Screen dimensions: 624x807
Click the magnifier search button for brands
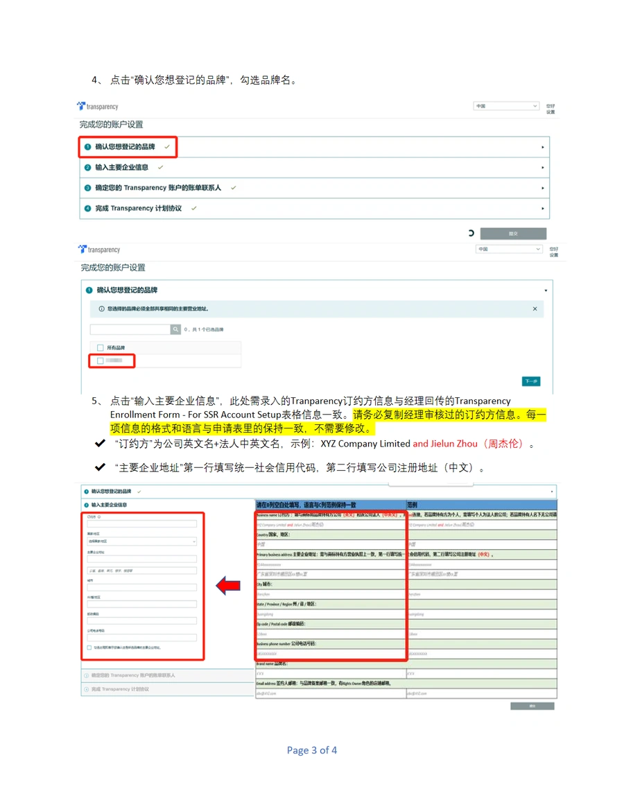pos(175,329)
